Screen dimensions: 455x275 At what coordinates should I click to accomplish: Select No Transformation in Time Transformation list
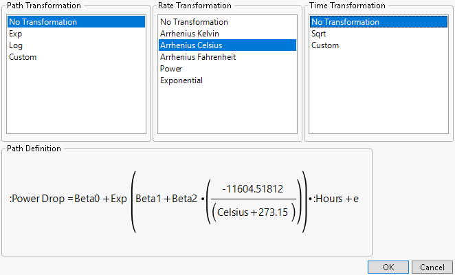[345, 22]
